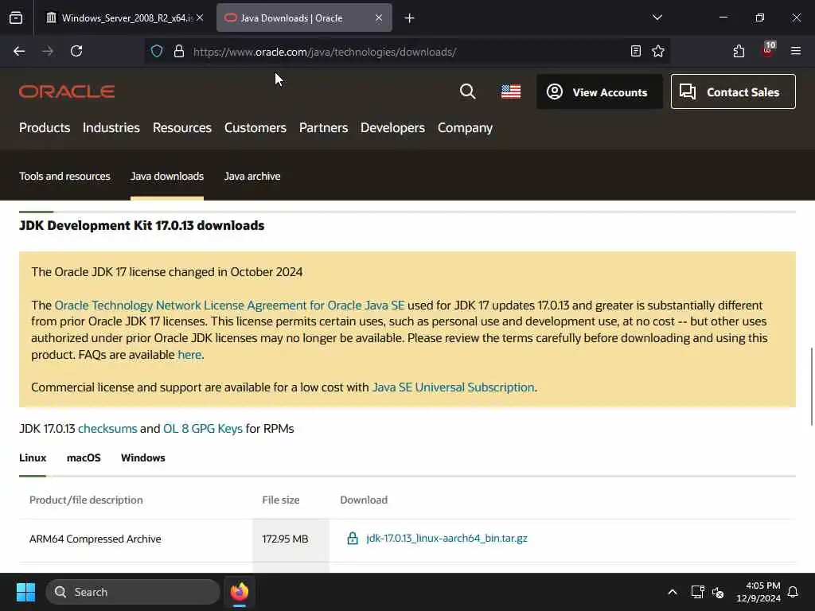Reload the current page
This screenshot has height=611, width=815.
tap(76, 51)
